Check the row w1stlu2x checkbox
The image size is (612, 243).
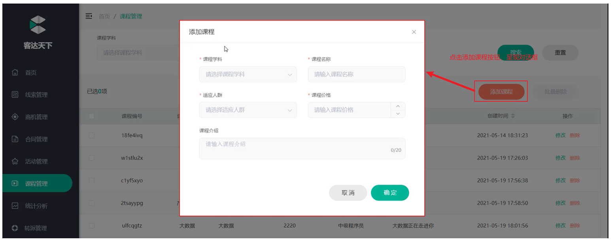tap(92, 158)
